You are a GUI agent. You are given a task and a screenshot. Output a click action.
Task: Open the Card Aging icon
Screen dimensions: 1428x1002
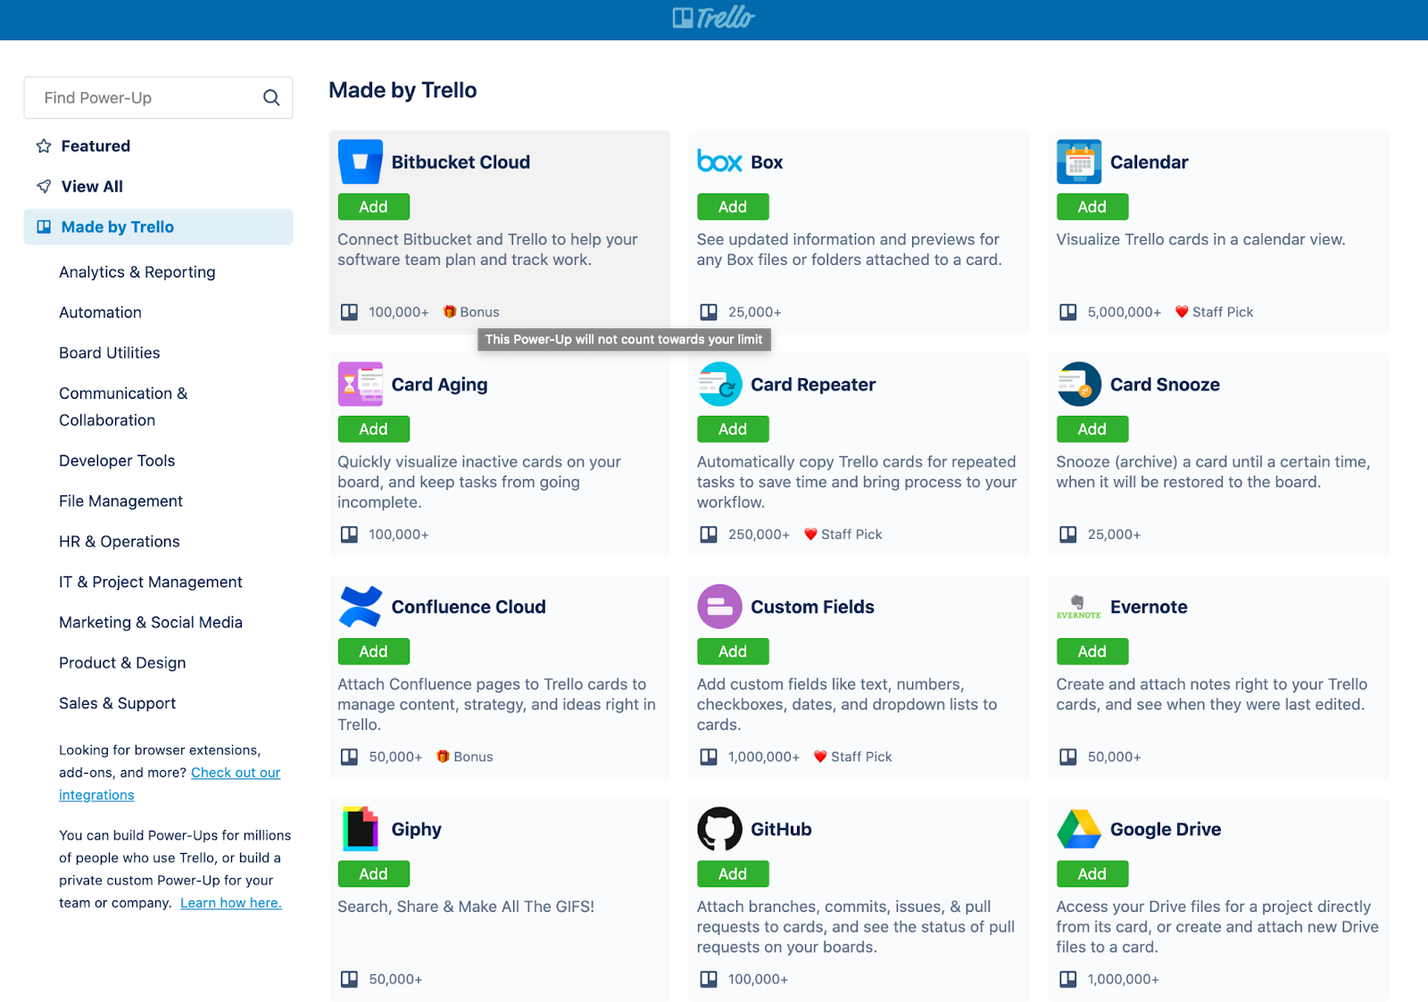(x=361, y=384)
